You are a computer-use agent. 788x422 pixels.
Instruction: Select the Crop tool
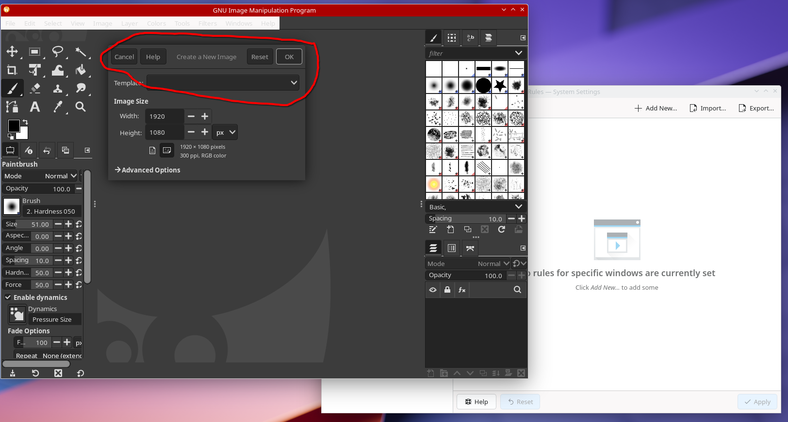coord(12,70)
